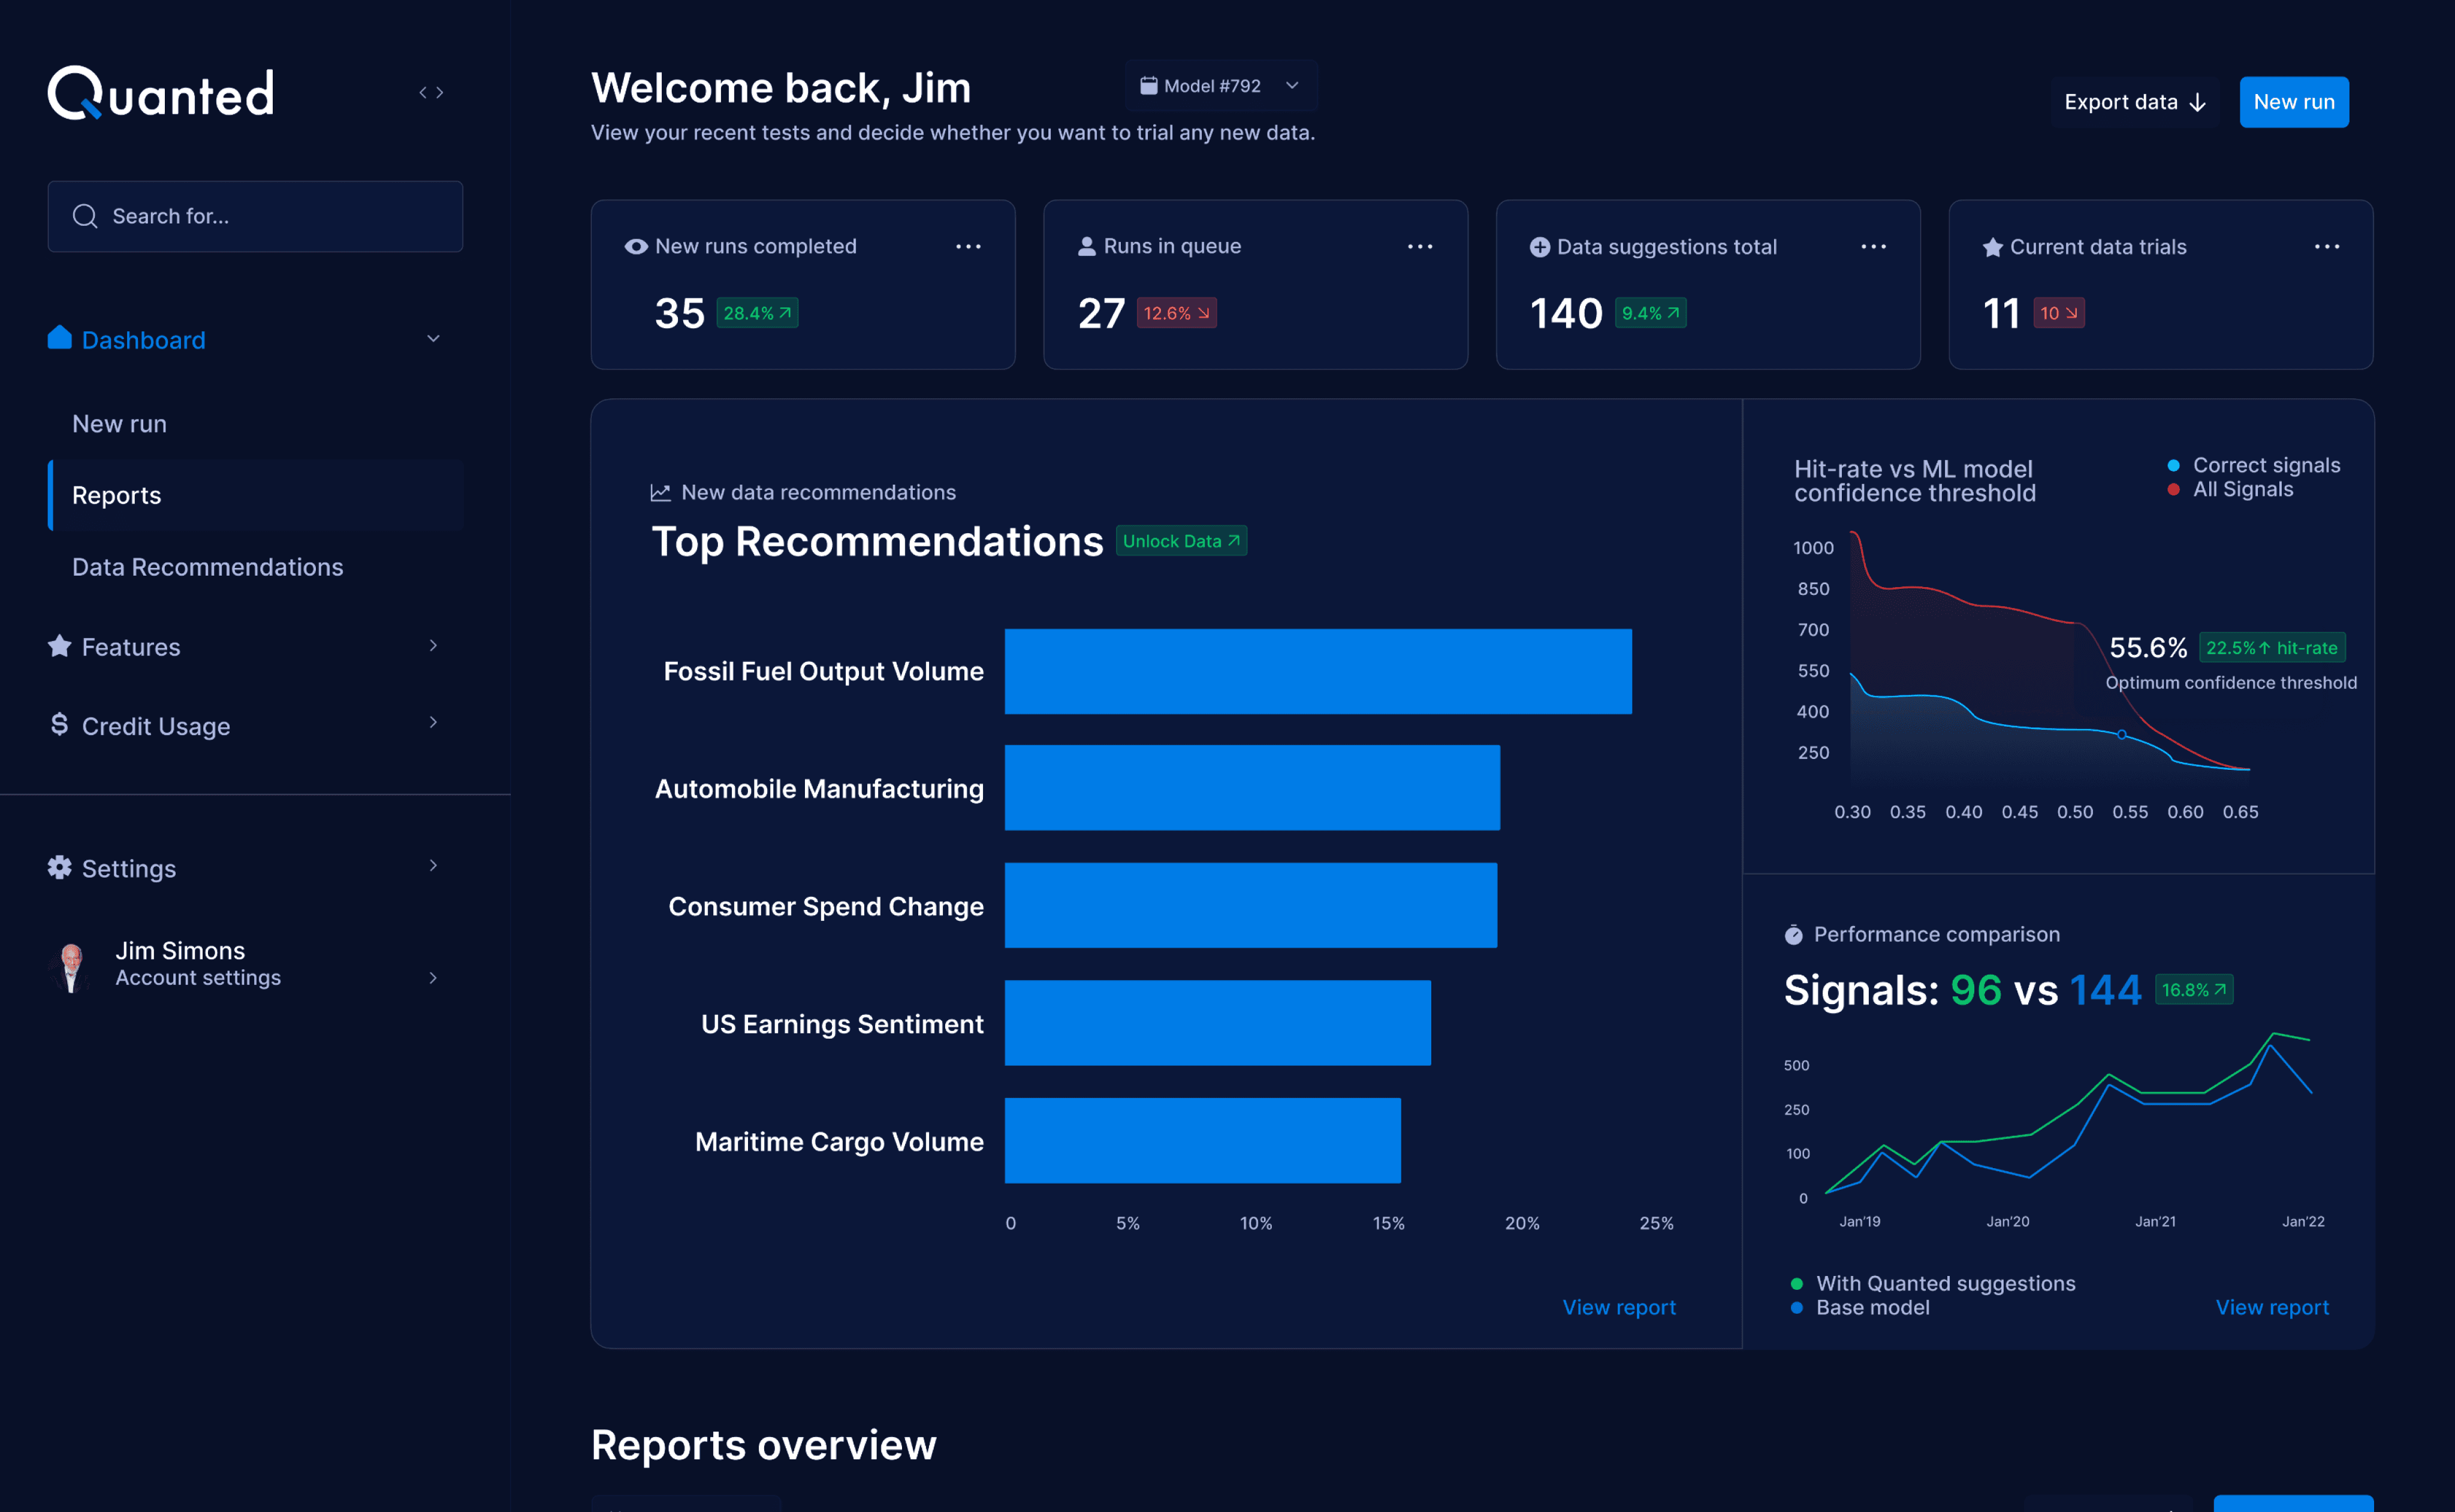Select Dashboard in the sidebar
Viewport: 2455px width, 1512px height.
pyautogui.click(x=143, y=340)
